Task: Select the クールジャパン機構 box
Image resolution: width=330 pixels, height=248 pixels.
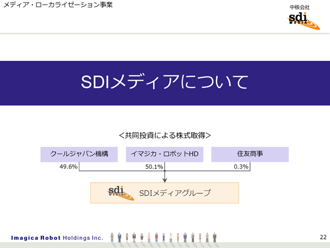Action: 79,154
